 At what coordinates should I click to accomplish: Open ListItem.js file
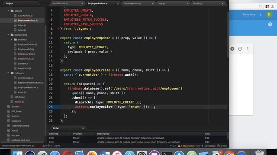23,63
